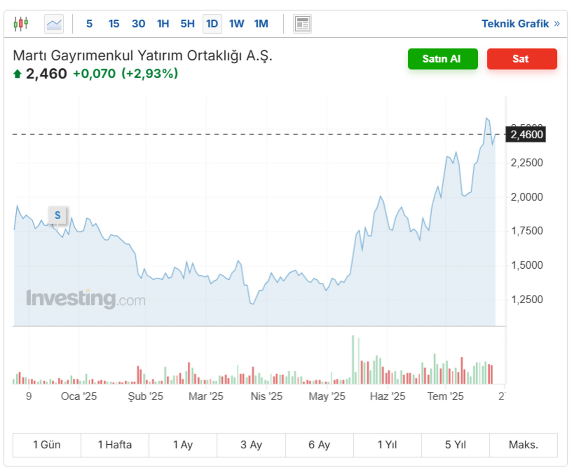Select the area chart type icon

pyautogui.click(x=54, y=24)
